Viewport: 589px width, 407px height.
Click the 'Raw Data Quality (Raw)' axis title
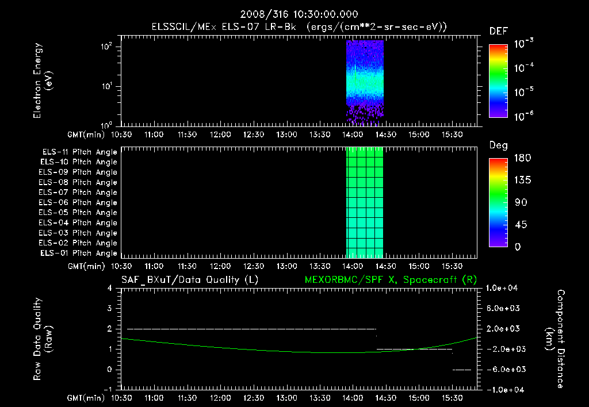click(x=43, y=339)
